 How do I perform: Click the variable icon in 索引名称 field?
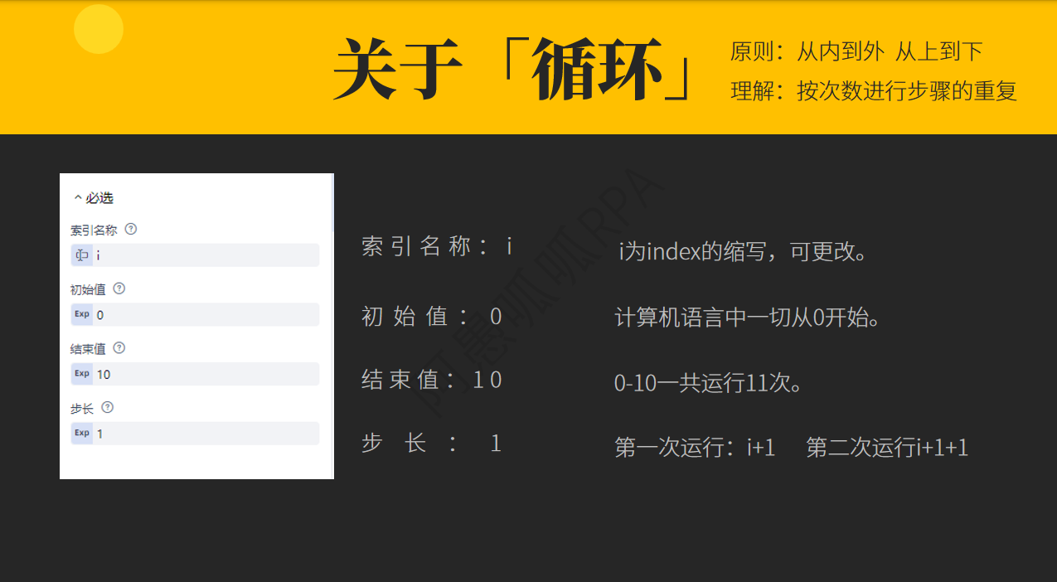pyautogui.click(x=82, y=255)
